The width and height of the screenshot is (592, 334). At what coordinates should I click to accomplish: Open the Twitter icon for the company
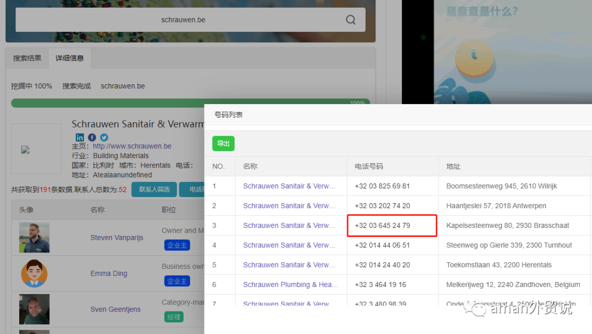tap(104, 137)
